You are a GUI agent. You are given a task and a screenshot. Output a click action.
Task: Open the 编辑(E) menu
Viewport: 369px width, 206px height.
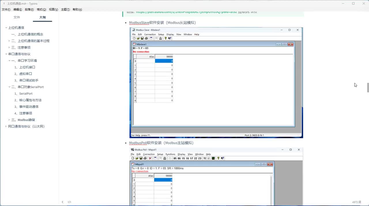18,9
